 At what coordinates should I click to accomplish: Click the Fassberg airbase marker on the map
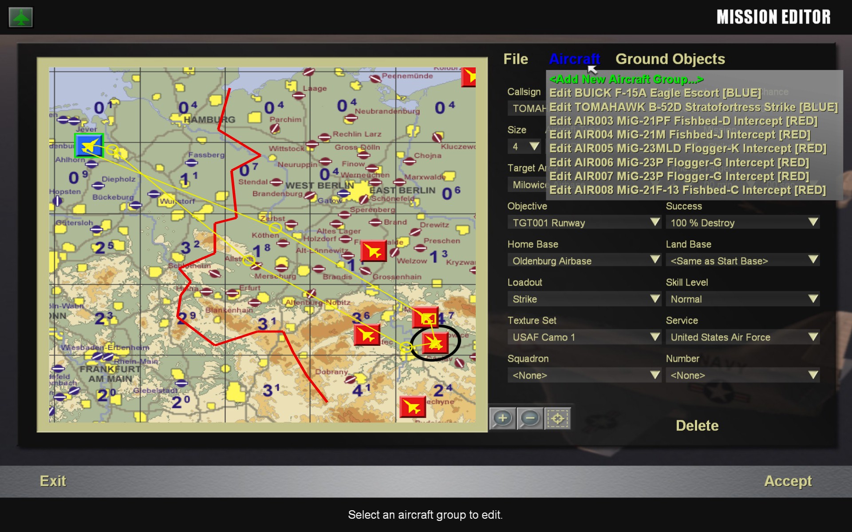click(192, 163)
